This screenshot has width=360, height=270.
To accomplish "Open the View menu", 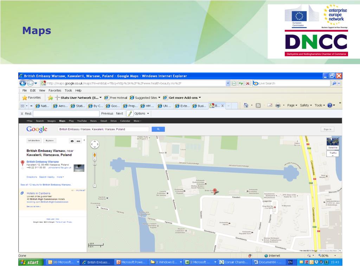I will [42, 90].
